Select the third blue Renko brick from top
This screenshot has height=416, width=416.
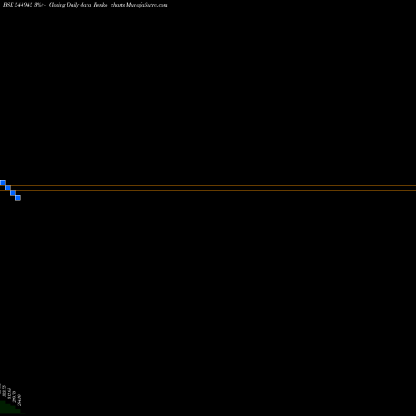tap(12, 192)
